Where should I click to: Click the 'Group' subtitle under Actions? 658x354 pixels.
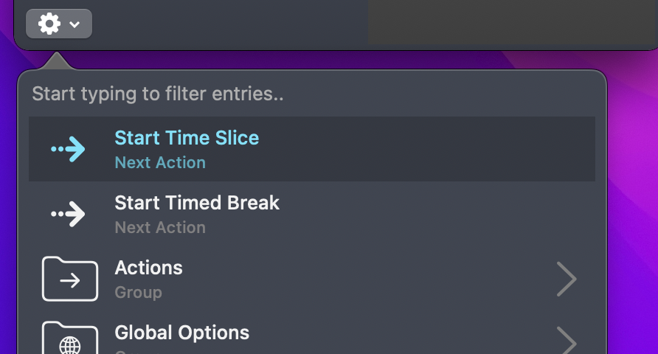pos(139,293)
